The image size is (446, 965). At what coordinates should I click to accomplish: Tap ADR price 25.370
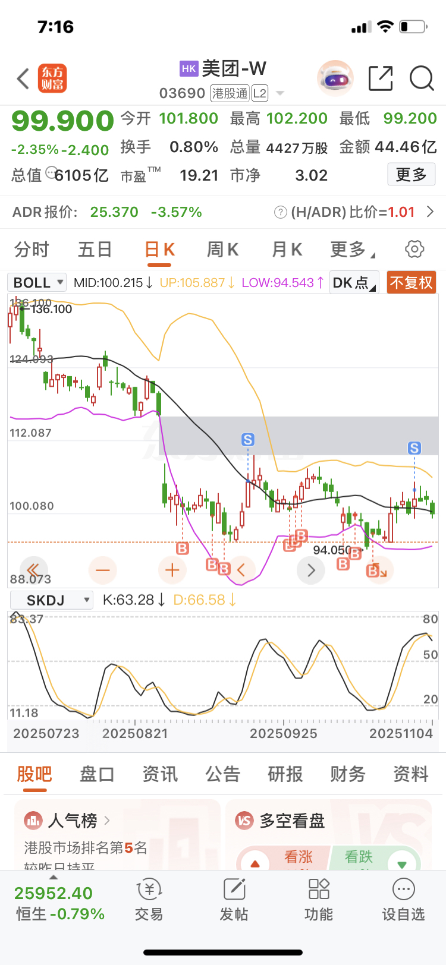point(114,212)
